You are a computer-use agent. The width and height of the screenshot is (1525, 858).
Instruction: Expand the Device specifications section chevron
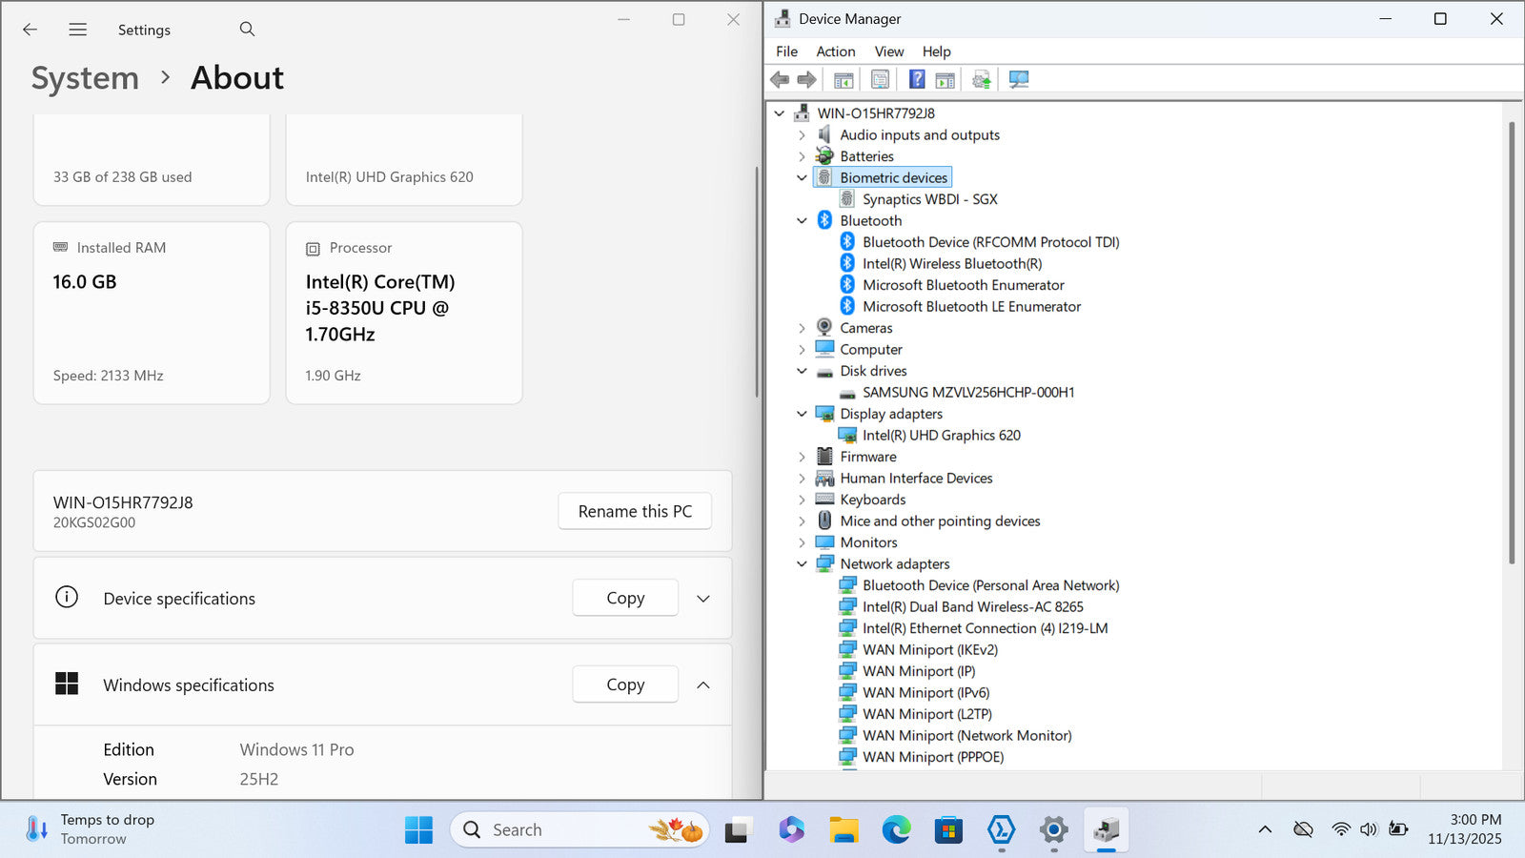click(703, 599)
